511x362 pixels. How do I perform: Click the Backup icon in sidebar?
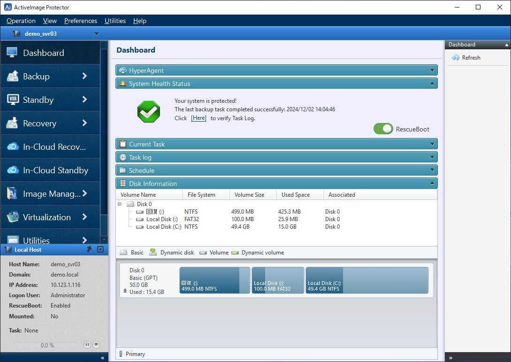point(12,76)
